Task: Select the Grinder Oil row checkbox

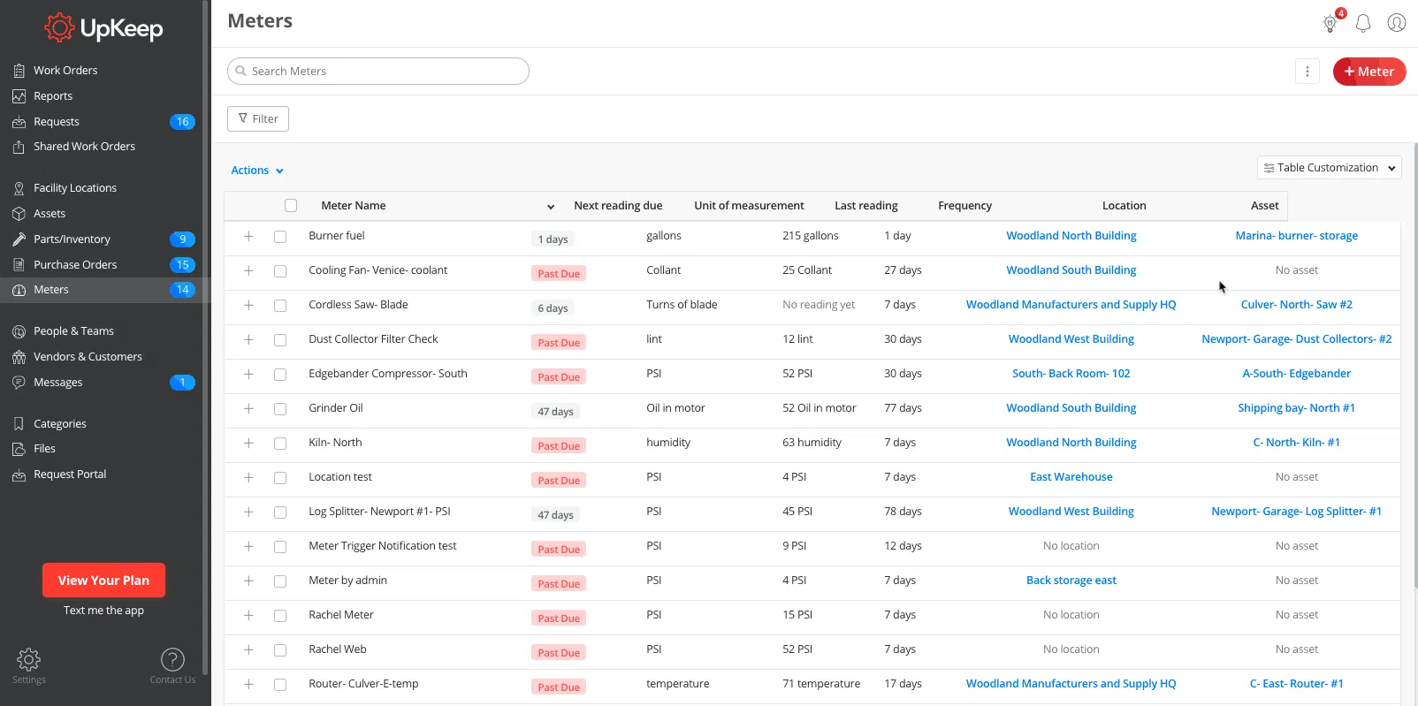Action: click(x=280, y=409)
